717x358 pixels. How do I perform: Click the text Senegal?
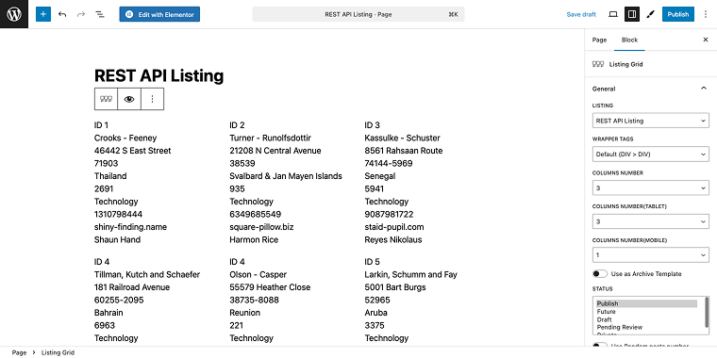380,176
